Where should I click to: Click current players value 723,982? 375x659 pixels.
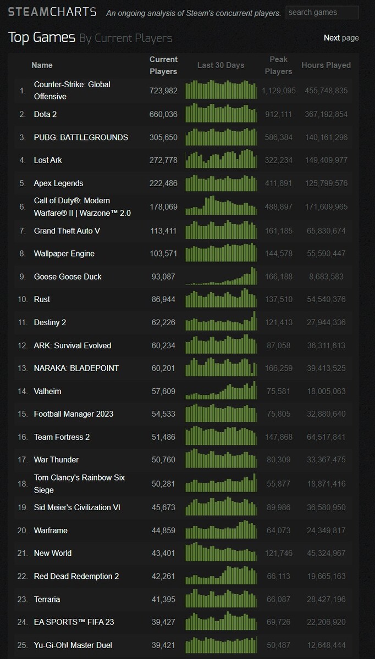pyautogui.click(x=163, y=91)
